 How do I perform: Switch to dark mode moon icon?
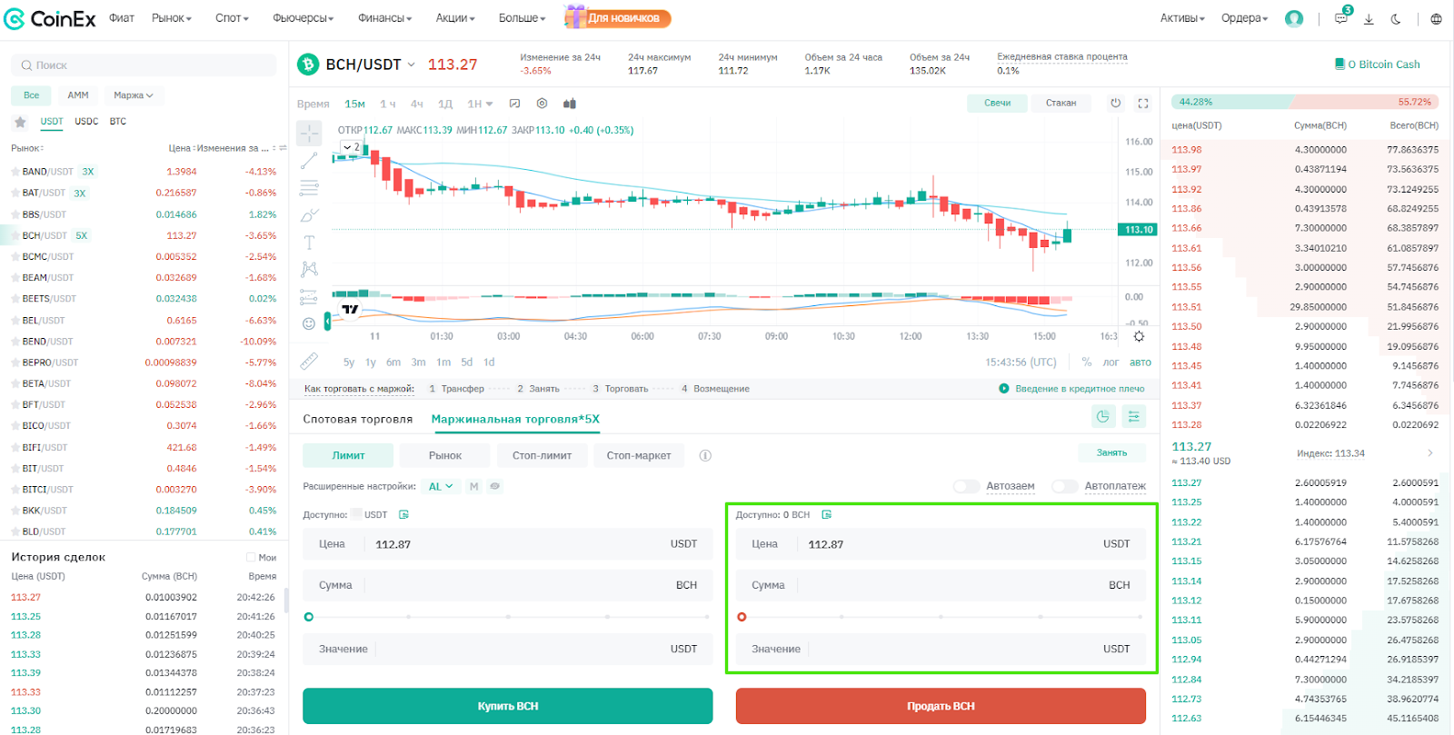click(1396, 18)
